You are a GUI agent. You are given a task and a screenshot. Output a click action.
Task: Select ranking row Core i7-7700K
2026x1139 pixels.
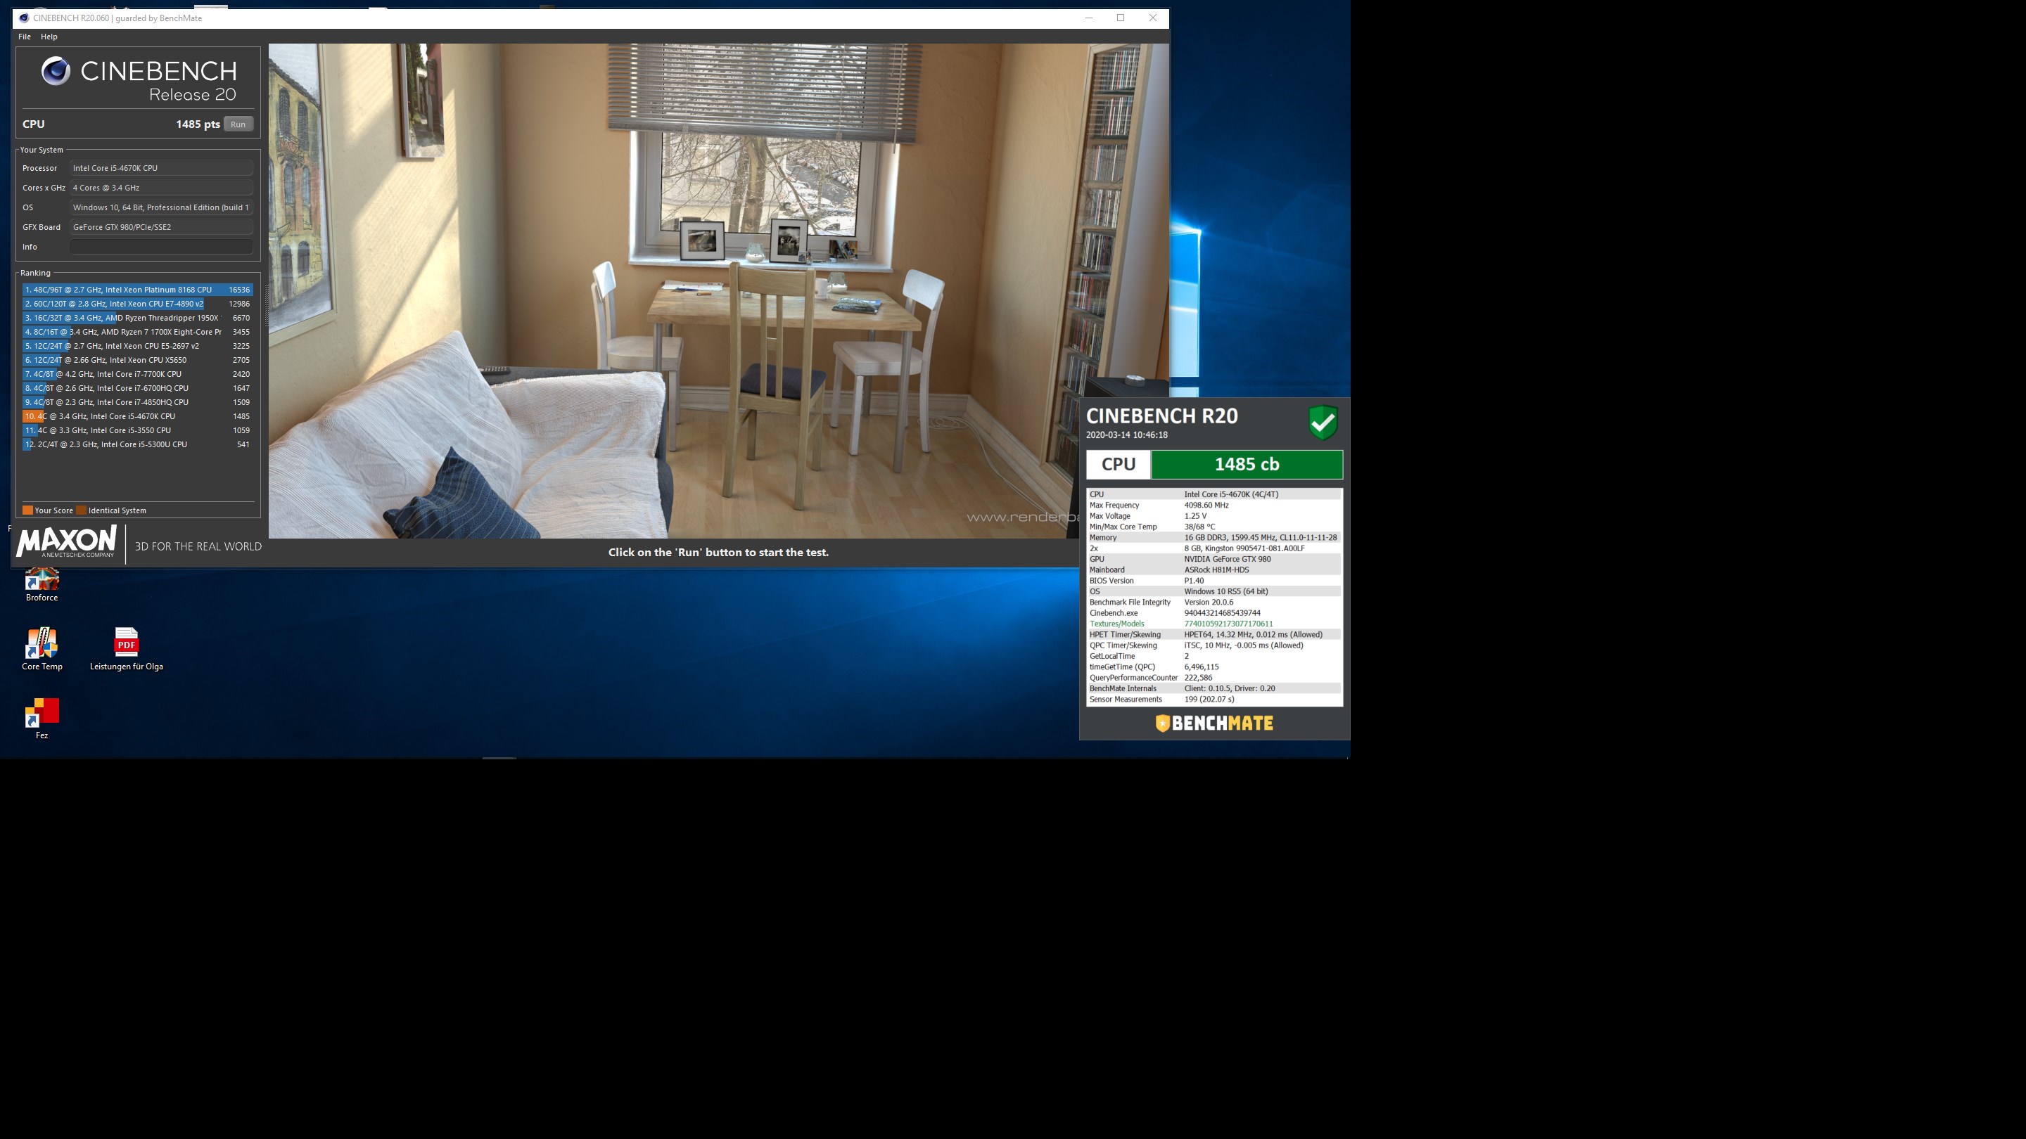138,375
